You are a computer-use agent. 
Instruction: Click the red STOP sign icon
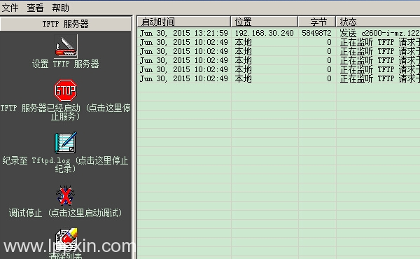(66, 90)
